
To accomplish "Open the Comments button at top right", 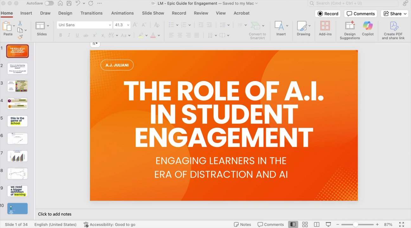I will click(x=361, y=14).
